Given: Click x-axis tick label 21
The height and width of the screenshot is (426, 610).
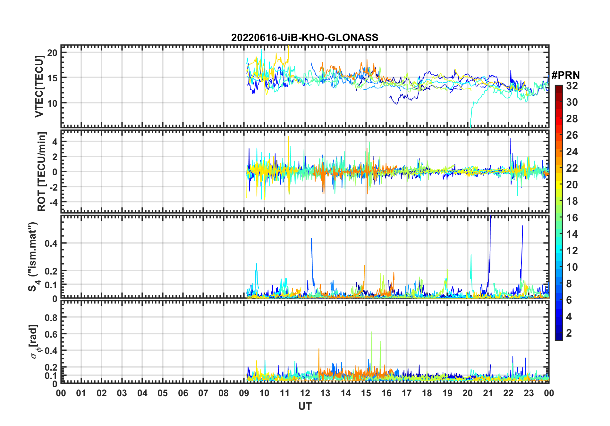Looking at the screenshot, I should pyautogui.click(x=488, y=393).
